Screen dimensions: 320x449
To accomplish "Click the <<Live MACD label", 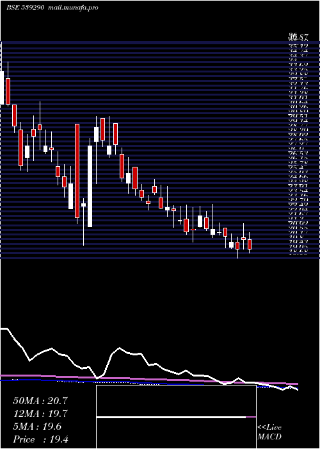I will 269,432.
